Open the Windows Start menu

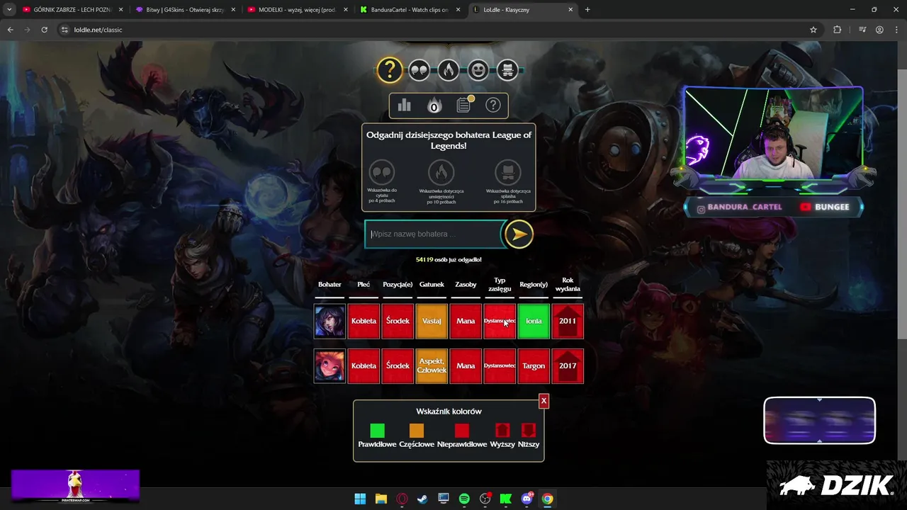tap(360, 499)
